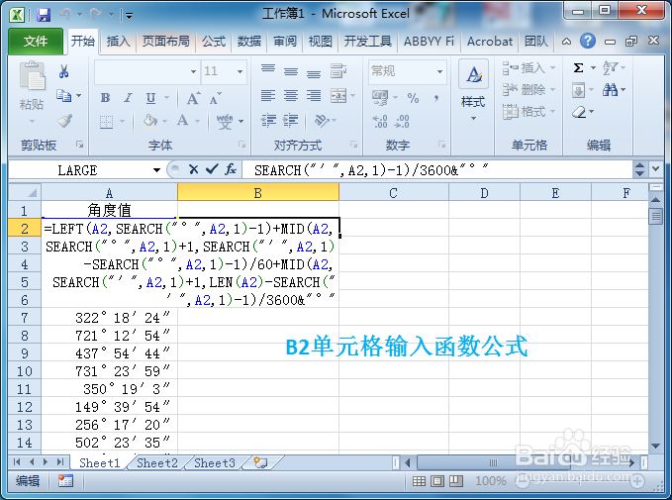
Task: Select column C header
Action: [394, 193]
